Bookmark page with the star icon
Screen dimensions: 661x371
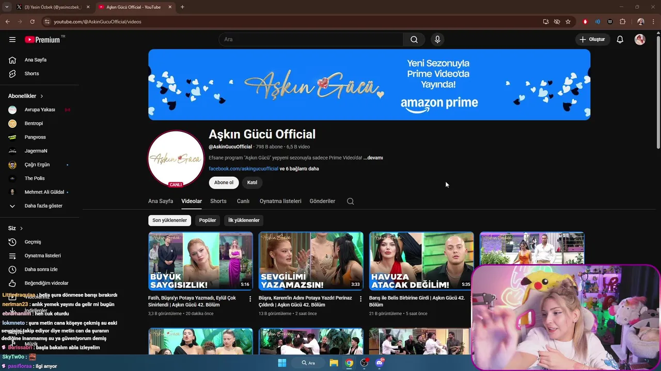pos(568,22)
